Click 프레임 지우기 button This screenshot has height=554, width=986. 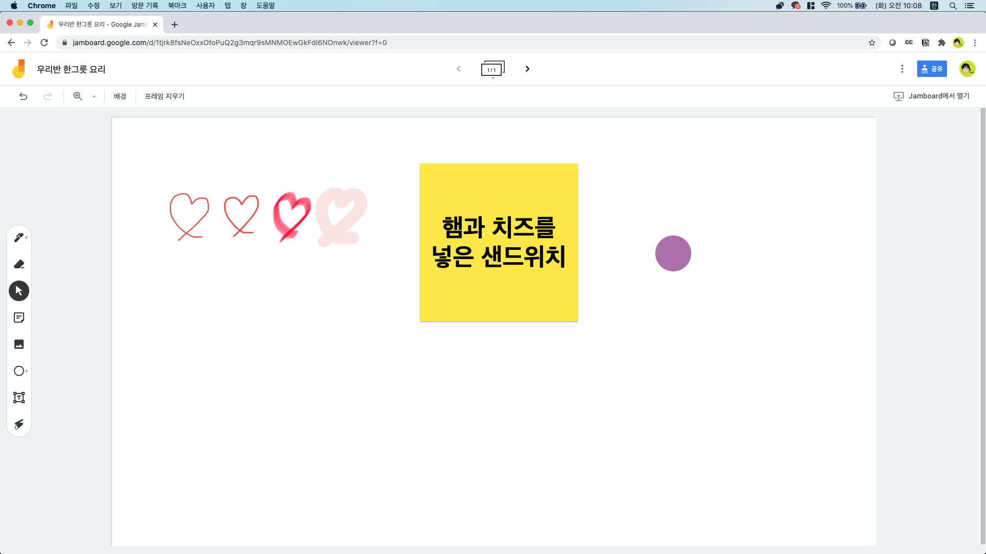164,96
